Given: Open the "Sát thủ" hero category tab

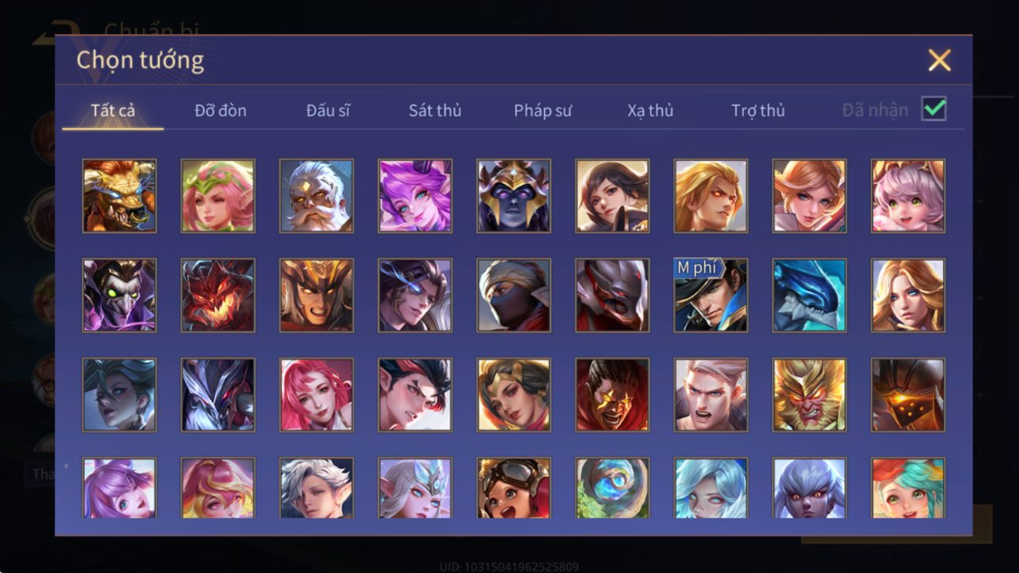Looking at the screenshot, I should click(x=434, y=111).
